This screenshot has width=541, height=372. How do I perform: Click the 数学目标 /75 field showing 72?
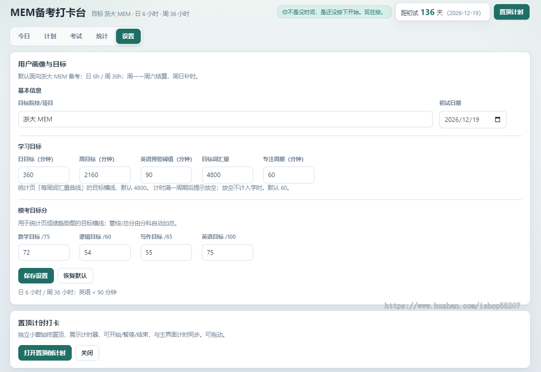pos(44,252)
